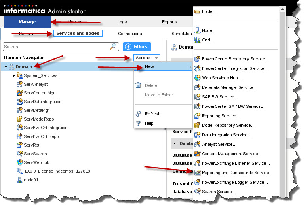Select the Services and Nodes tab
The image size is (308, 211).
pos(78,33)
